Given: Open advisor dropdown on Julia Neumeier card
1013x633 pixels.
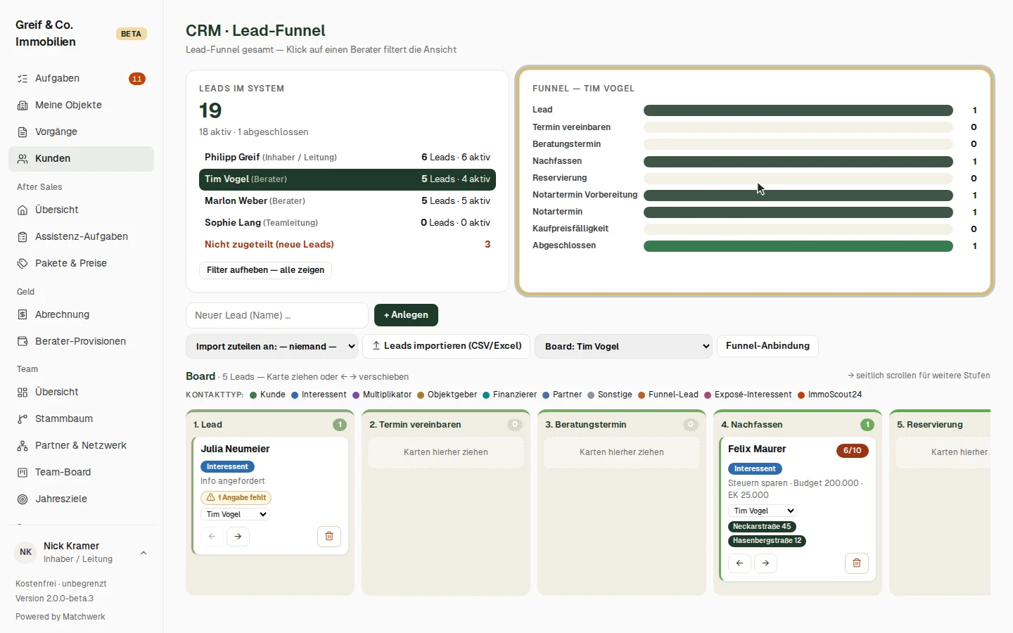Looking at the screenshot, I should [235, 515].
